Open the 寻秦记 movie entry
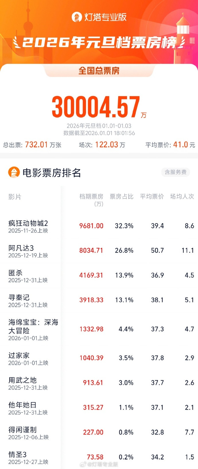 19,297
